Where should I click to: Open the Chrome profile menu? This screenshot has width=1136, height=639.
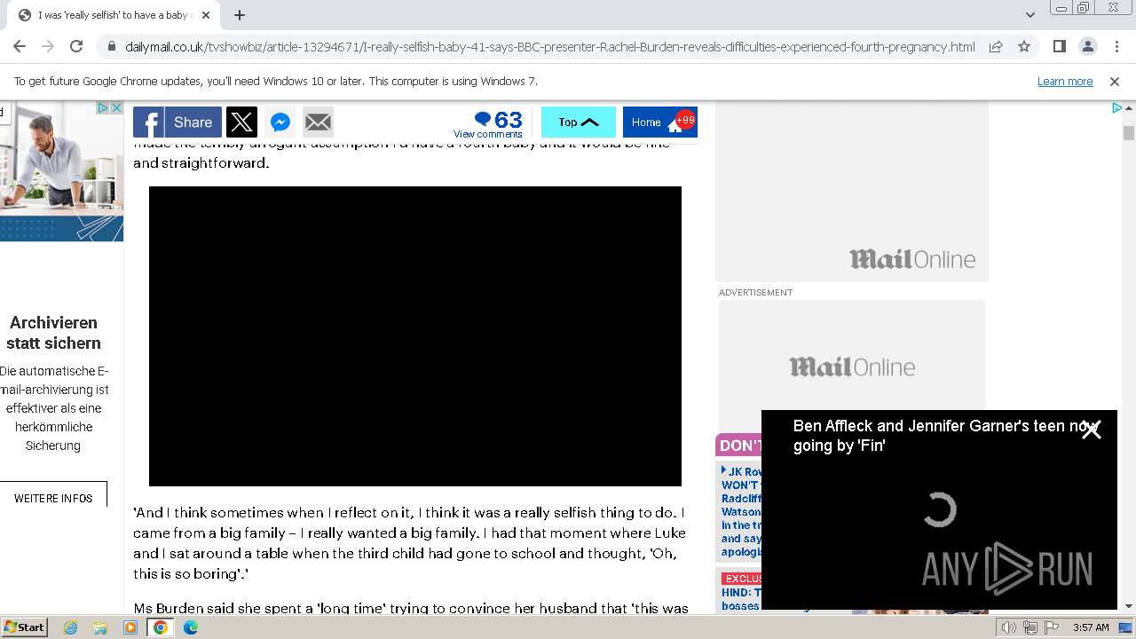point(1087,46)
